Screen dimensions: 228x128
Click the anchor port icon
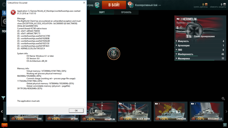coord(4,13)
